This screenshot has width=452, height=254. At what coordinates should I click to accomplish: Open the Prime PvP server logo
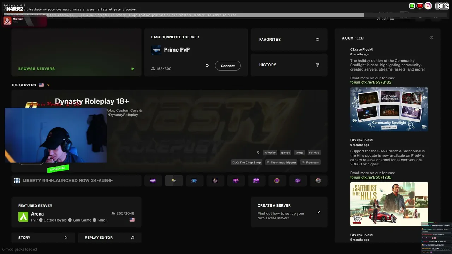(x=156, y=50)
